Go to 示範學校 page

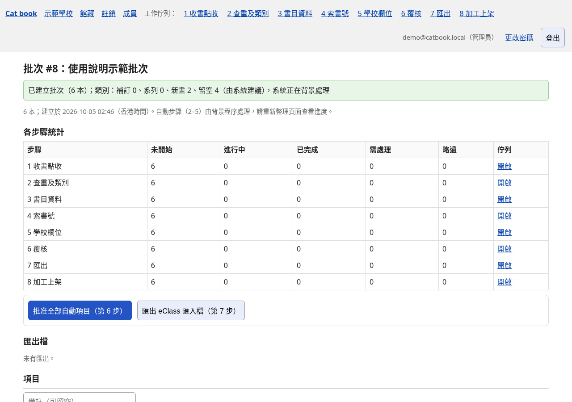[59, 13]
